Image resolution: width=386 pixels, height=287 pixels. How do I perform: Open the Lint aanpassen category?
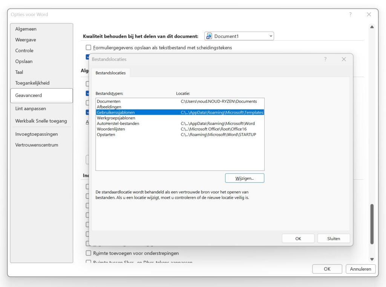(x=41, y=109)
